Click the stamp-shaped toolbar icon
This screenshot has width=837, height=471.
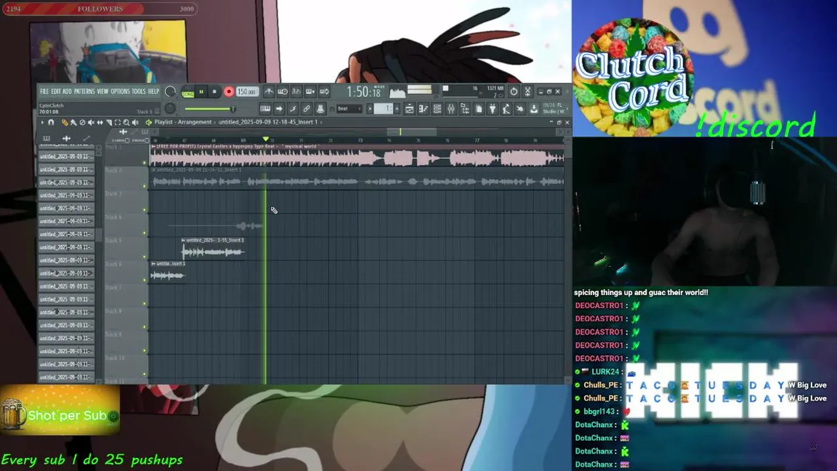[320, 109]
